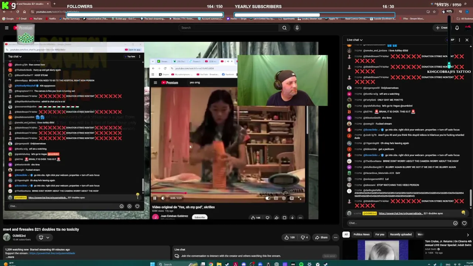Open File Explorer from the taskbar
Image resolution: width=473 pixels, height=266 pixels.
[x=219, y=264]
